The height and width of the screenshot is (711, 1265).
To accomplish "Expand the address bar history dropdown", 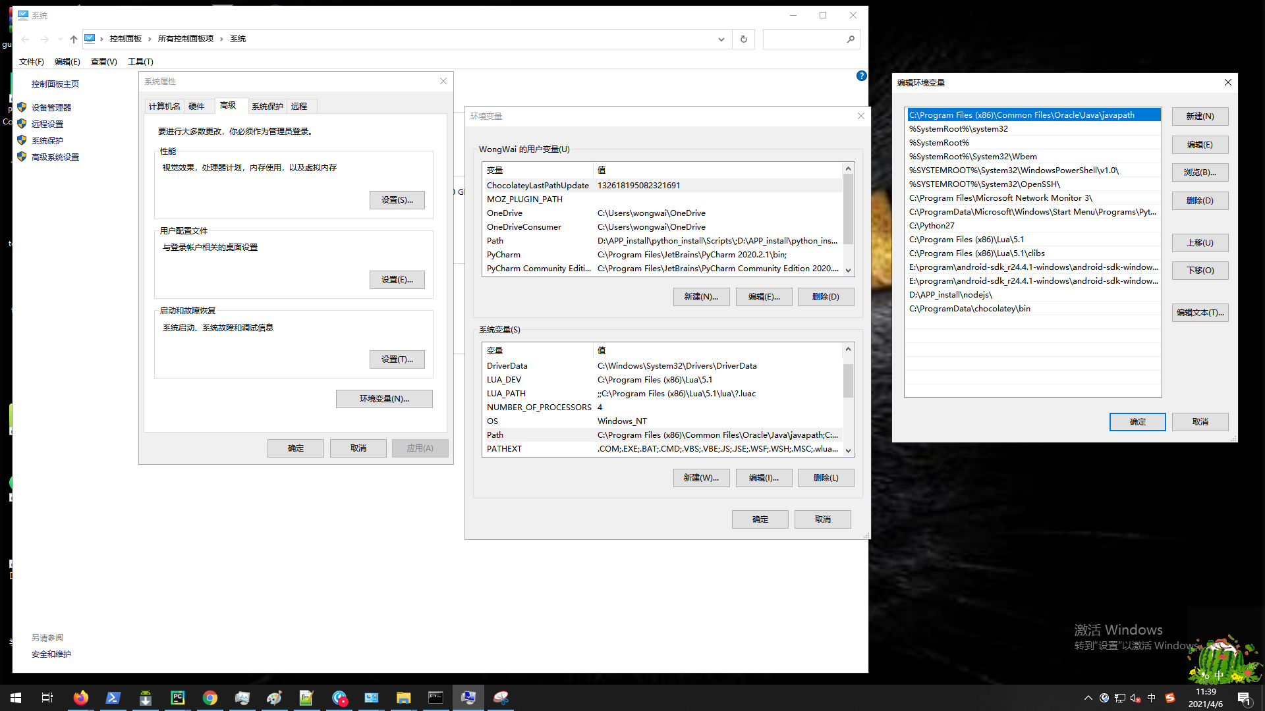I will tap(721, 39).
